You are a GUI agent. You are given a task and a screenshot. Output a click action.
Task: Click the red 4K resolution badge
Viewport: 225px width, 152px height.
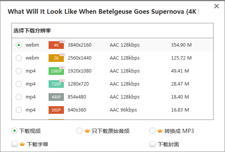click(x=56, y=45)
